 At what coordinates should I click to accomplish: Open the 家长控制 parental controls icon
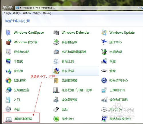point(56,71)
